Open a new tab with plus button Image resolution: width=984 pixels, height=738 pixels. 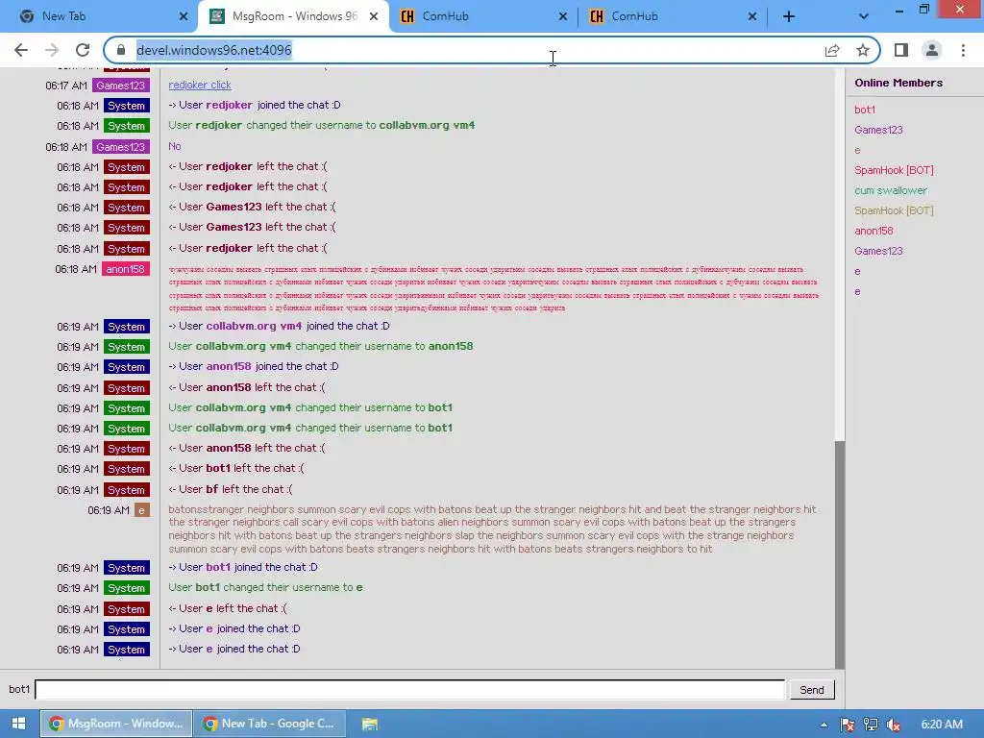click(x=789, y=16)
